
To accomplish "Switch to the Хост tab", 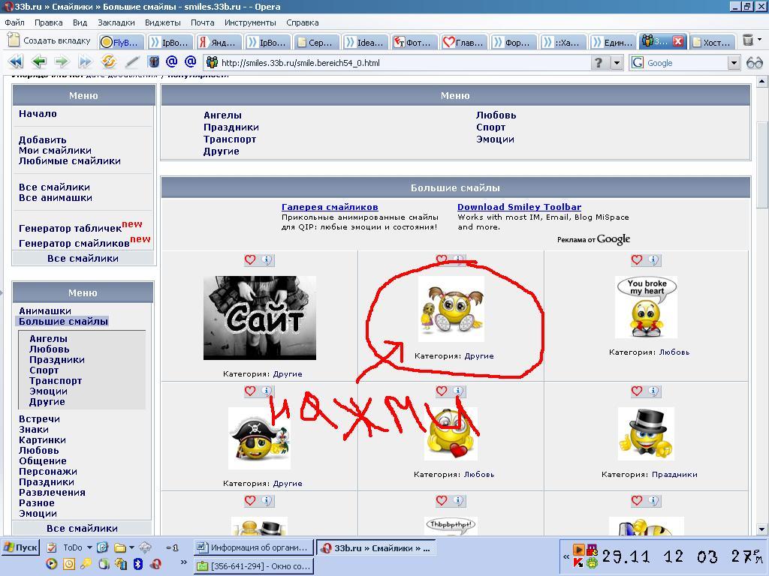I will [717, 41].
